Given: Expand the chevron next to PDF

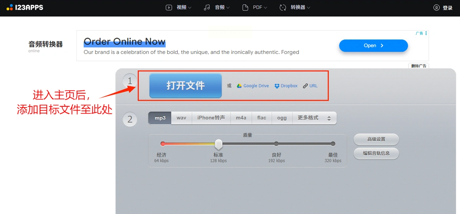Looking at the screenshot, I should coord(266,8).
